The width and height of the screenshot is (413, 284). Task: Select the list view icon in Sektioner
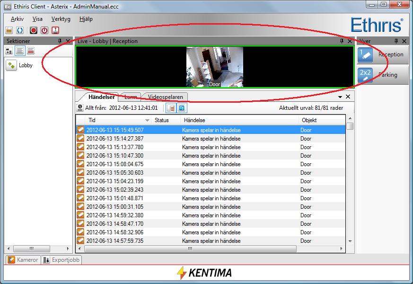click(x=20, y=51)
